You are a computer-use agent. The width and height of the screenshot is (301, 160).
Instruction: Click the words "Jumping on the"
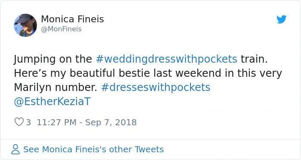coord(53,59)
